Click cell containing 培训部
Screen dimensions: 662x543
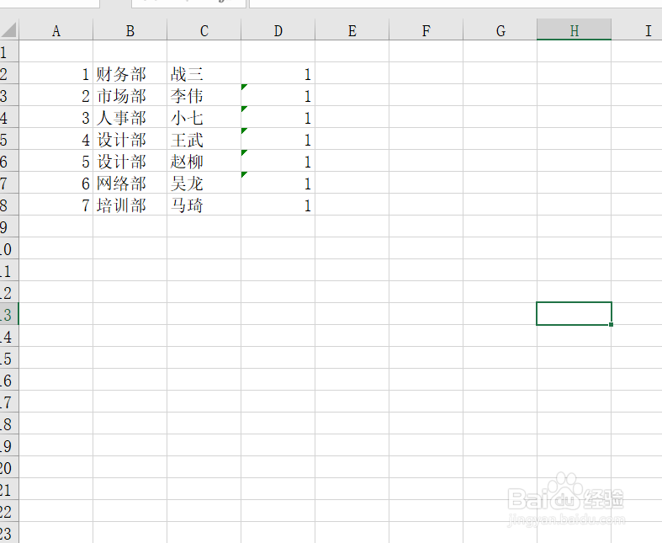click(x=130, y=205)
